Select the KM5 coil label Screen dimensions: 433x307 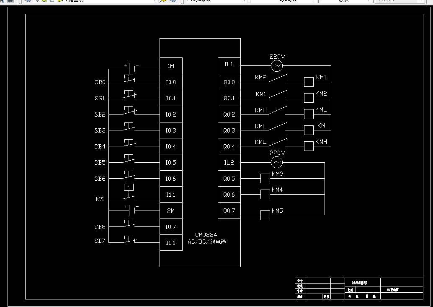click(x=277, y=211)
